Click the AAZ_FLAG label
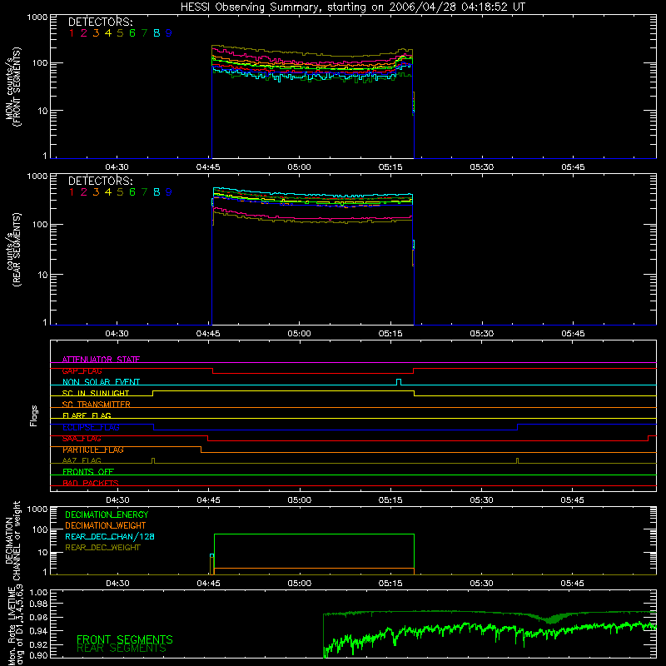 click(x=82, y=460)
